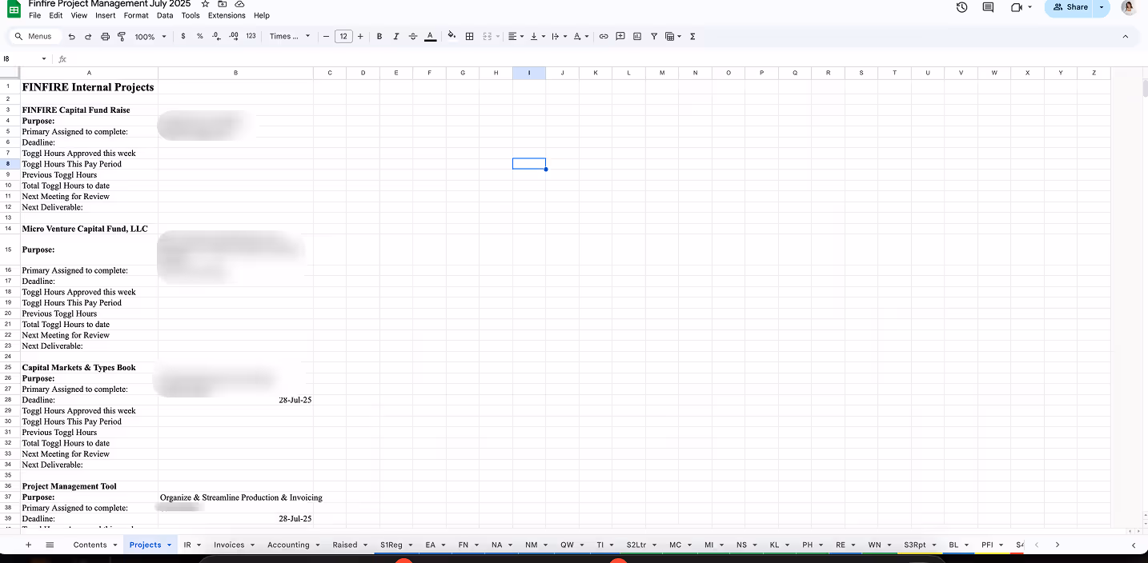Toggle bold formatting
1148x563 pixels.
coord(379,37)
